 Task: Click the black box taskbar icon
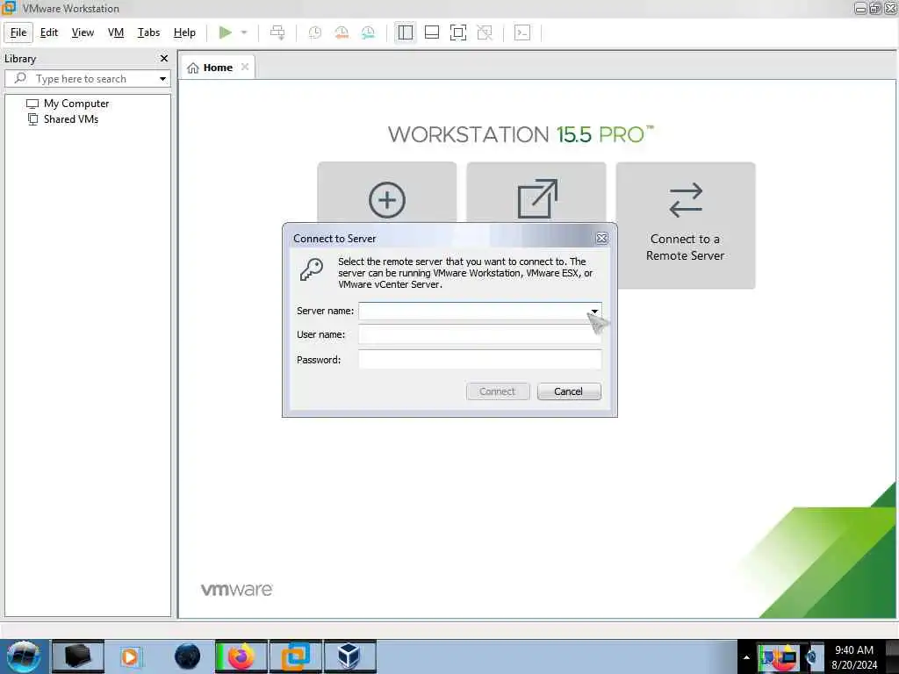(x=78, y=656)
